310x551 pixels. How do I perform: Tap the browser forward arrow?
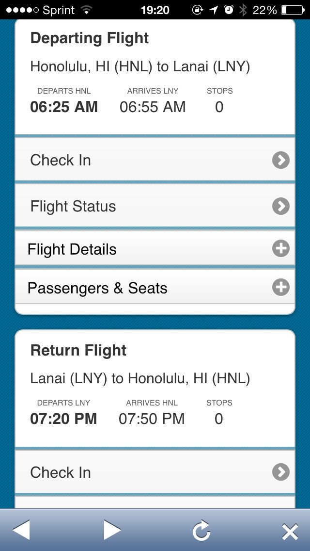112,530
